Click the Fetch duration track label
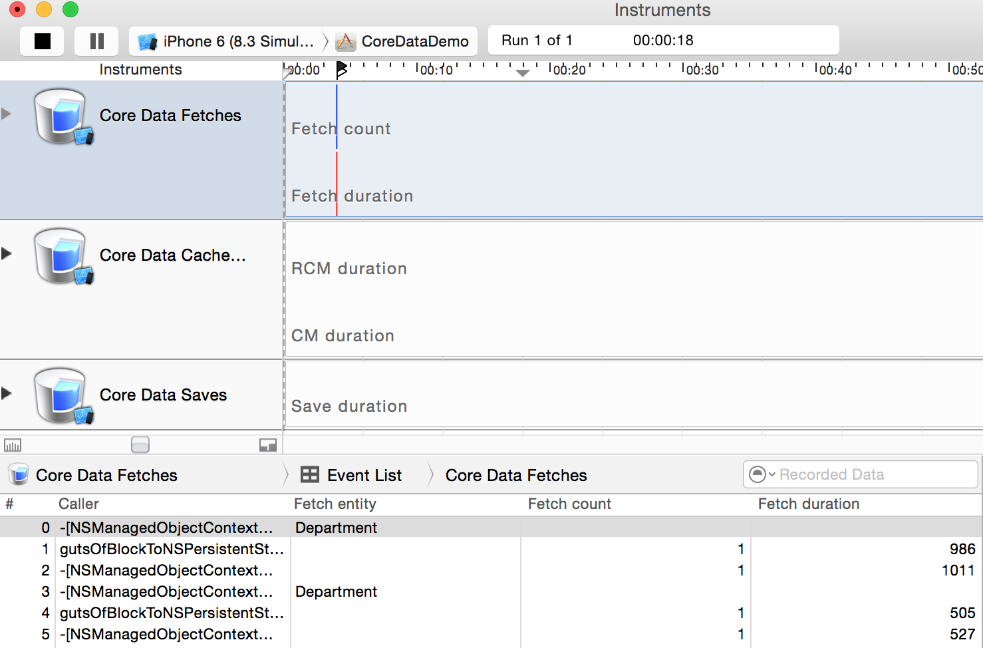The width and height of the screenshot is (983, 648). 352,196
